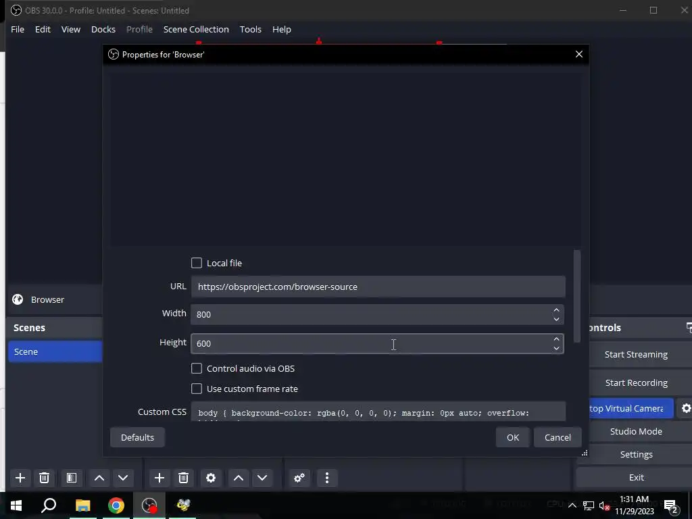Open the Edit menu
Image resolution: width=692 pixels, height=519 pixels.
pos(43,29)
